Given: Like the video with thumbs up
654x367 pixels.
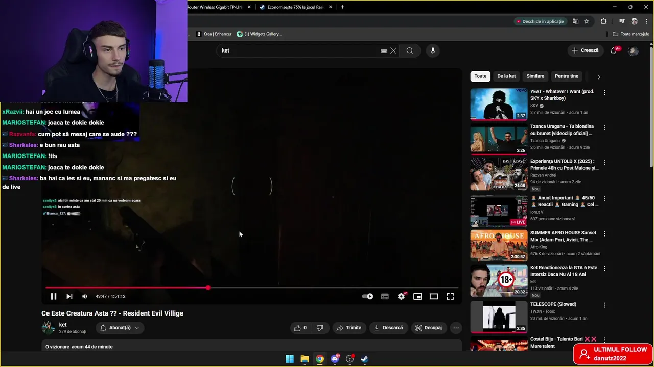Looking at the screenshot, I should (x=300, y=328).
